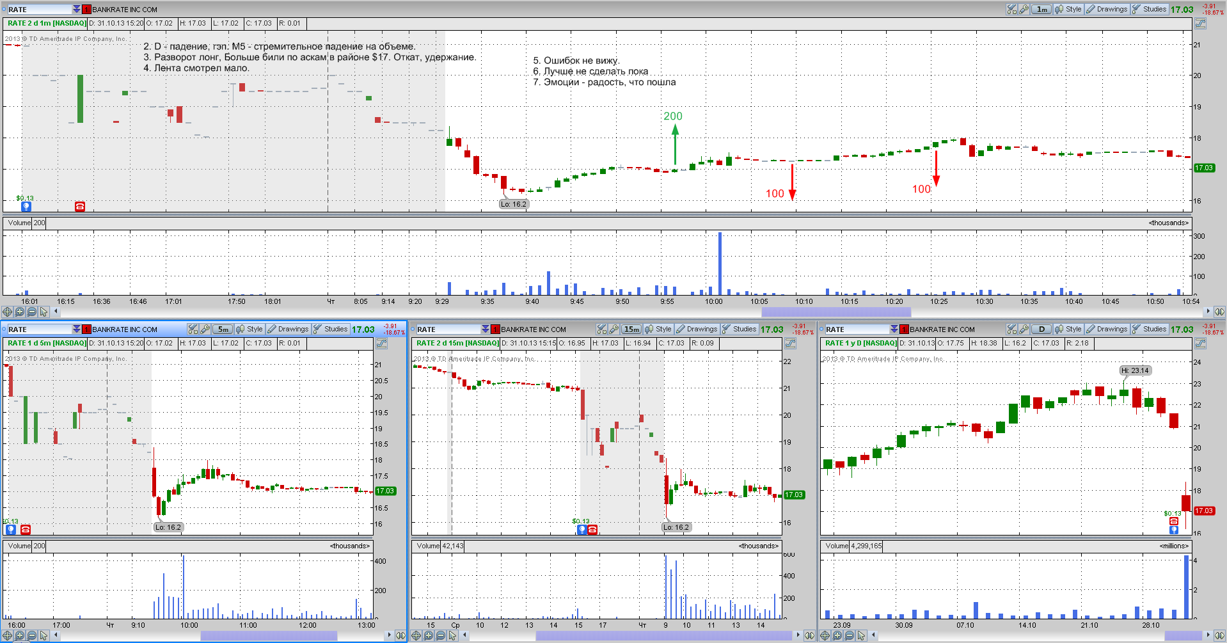Open quick study icon on the 5m chart toolbar
Viewport: 1227px width, 643px height.
[x=193, y=329]
